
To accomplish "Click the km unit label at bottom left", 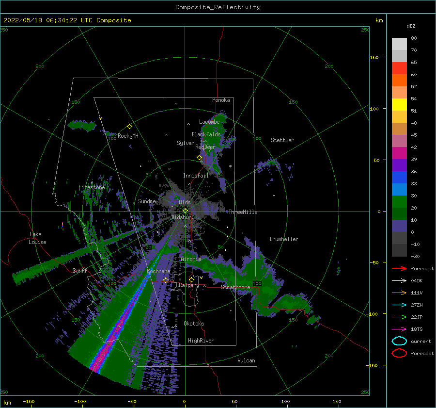I will coord(7,403).
